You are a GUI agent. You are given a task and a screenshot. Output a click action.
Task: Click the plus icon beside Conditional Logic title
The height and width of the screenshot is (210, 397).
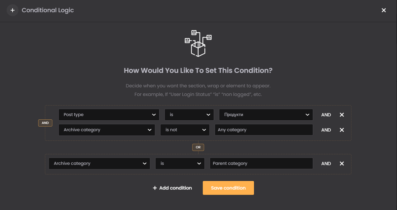pos(13,10)
